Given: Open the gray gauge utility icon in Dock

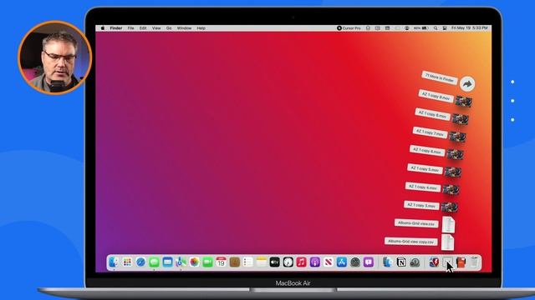Looking at the screenshot, I should pyautogui.click(x=415, y=262).
